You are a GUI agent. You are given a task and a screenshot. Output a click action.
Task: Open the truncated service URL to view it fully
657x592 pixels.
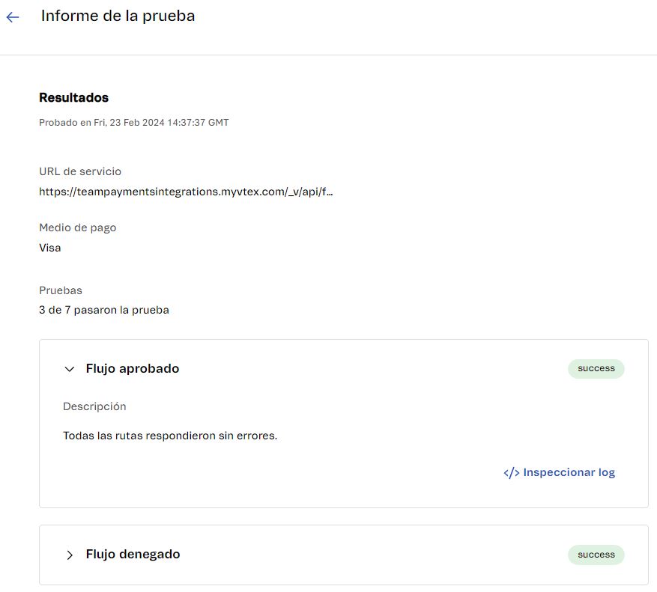pyautogui.click(x=184, y=192)
